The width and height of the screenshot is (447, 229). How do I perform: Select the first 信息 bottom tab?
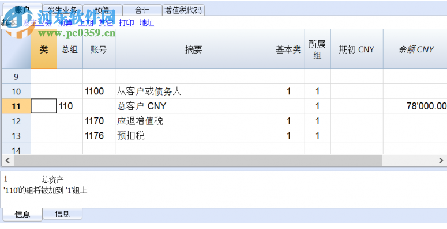(22, 214)
